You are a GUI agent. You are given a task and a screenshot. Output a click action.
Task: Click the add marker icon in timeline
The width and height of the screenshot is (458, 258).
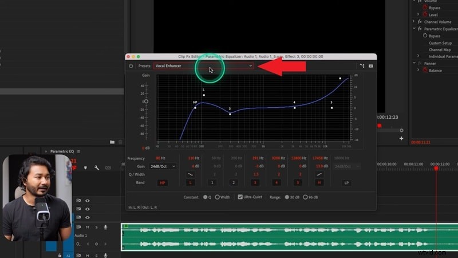tap(85, 168)
